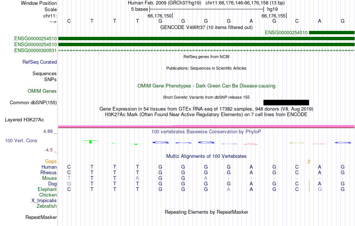This screenshot has height=226, width=355.
Task: Click the first C base in reference sequence
Action: 69,21
